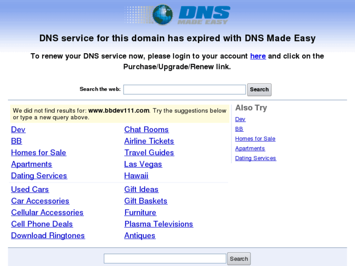
Task: Open Dating Services in main list
Action: [x=39, y=176]
